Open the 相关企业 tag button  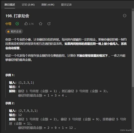pos(14,31)
